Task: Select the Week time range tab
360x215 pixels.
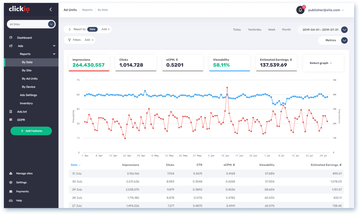Action: [x=271, y=30]
